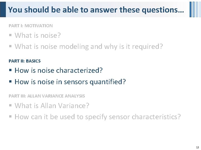Click the PART I: MOTIVATION heading
This screenshot has width=201, height=150.
click(x=31, y=26)
